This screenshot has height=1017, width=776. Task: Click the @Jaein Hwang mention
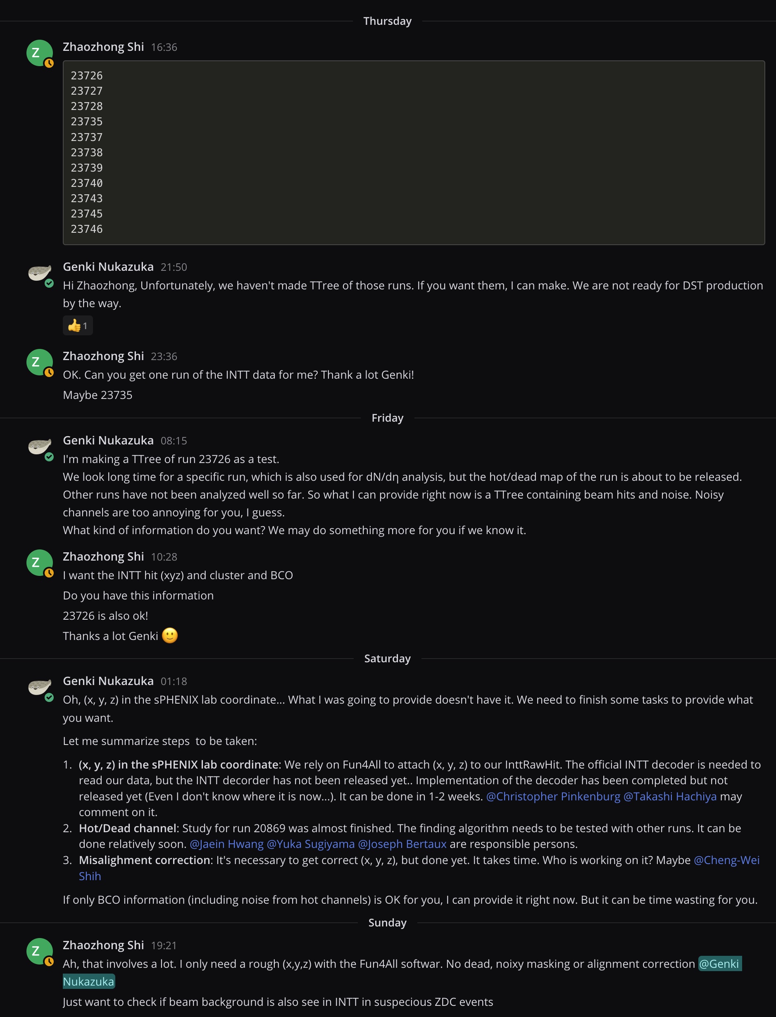(x=226, y=844)
